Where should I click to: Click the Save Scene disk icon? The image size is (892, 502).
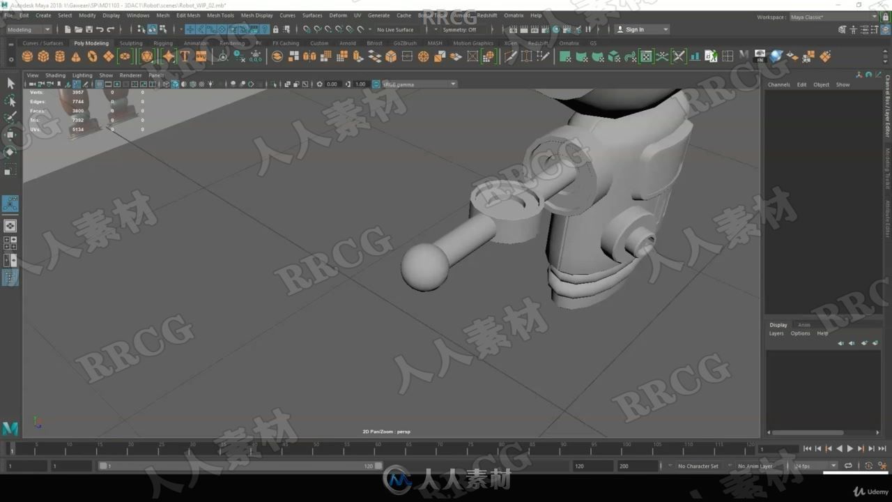click(89, 29)
